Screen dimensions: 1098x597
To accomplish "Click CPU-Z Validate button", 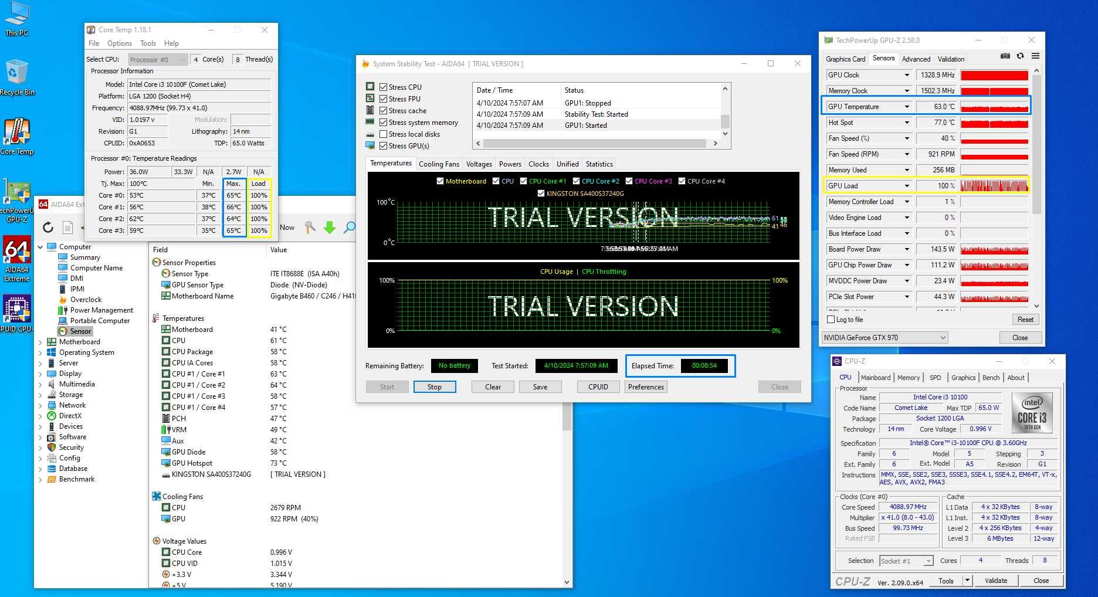I will [x=995, y=581].
